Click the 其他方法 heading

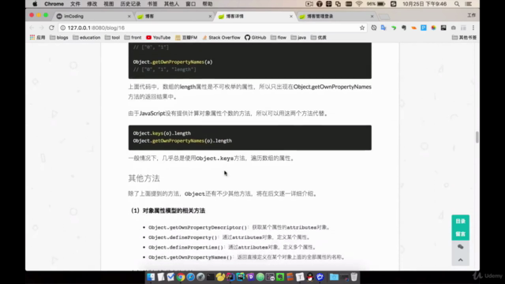144,178
